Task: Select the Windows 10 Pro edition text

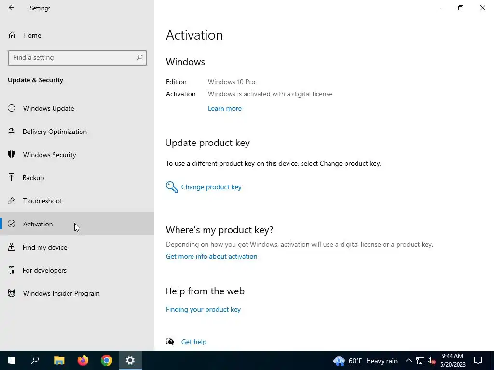Action: pyautogui.click(x=232, y=82)
